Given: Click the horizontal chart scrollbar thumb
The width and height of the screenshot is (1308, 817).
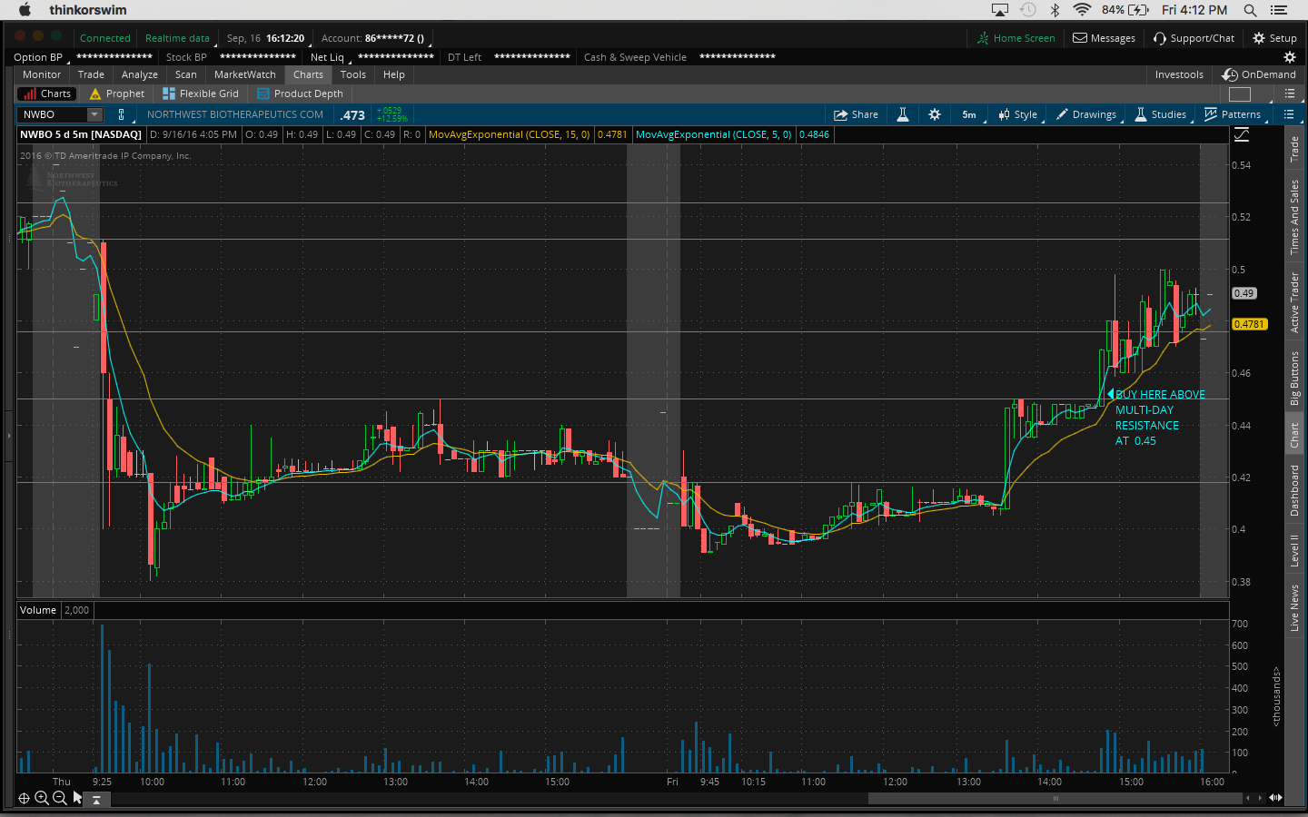Looking at the screenshot, I should 1055,799.
